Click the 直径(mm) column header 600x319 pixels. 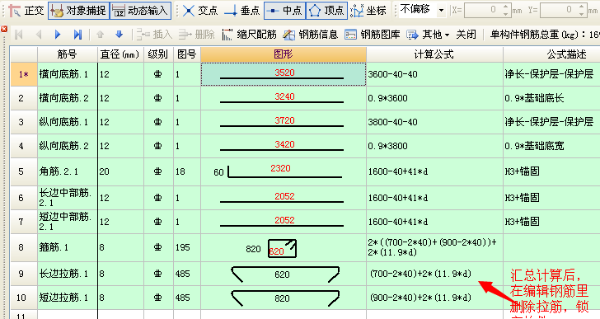tap(120, 54)
